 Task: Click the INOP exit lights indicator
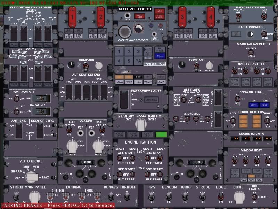click(138, 77)
